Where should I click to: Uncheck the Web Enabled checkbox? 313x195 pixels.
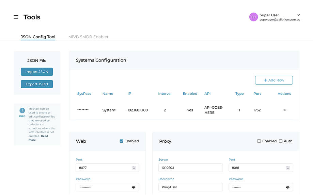pyautogui.click(x=121, y=141)
